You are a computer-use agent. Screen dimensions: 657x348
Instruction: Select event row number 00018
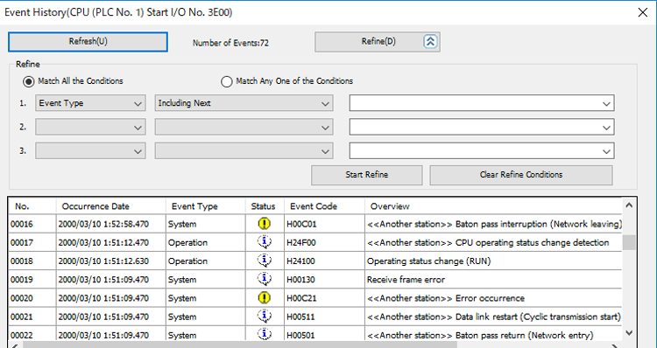[x=21, y=261]
